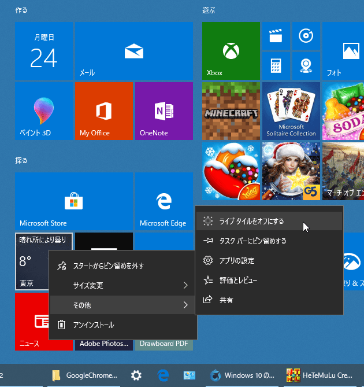Switch to HeTeMuLu Cre... taskbar window

320,375
